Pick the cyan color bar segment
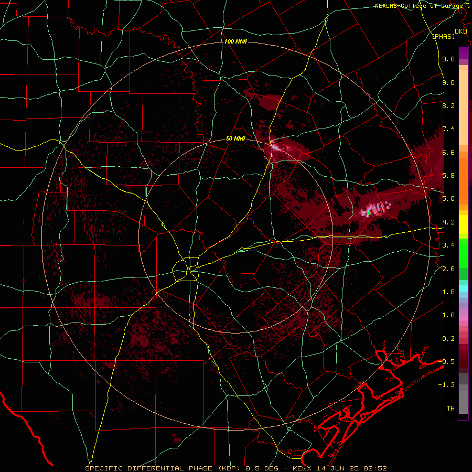 [x=463, y=288]
